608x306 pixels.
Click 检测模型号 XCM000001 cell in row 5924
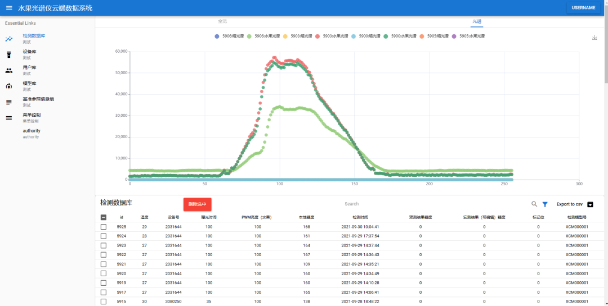(576, 236)
